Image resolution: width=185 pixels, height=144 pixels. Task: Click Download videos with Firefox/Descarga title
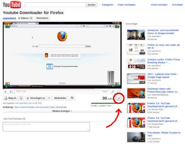(163, 90)
